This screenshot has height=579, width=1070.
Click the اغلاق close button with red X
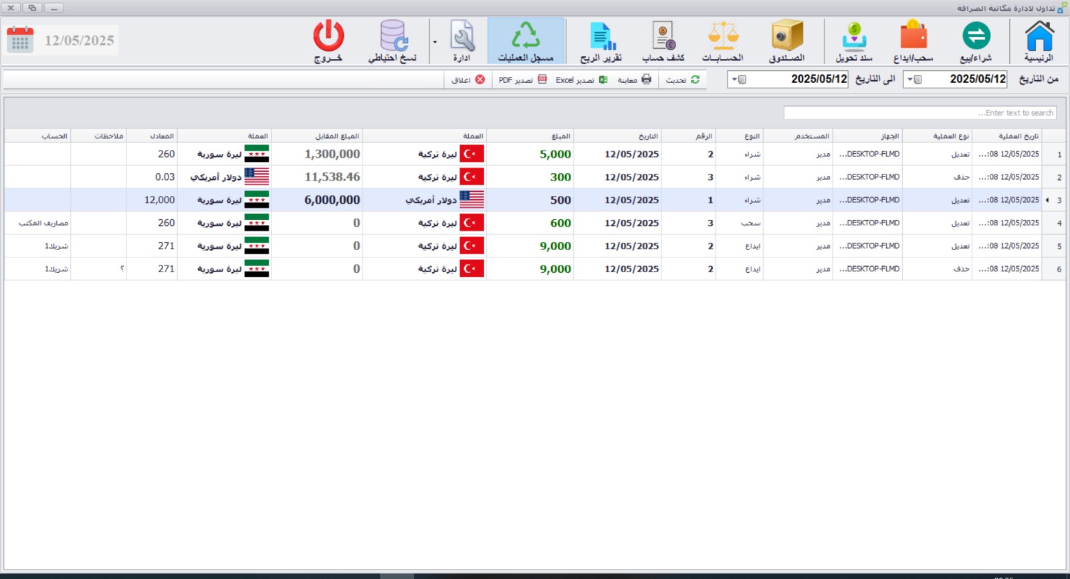pyautogui.click(x=467, y=80)
